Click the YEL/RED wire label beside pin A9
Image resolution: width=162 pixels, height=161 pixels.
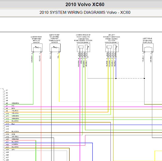tap(15, 111)
